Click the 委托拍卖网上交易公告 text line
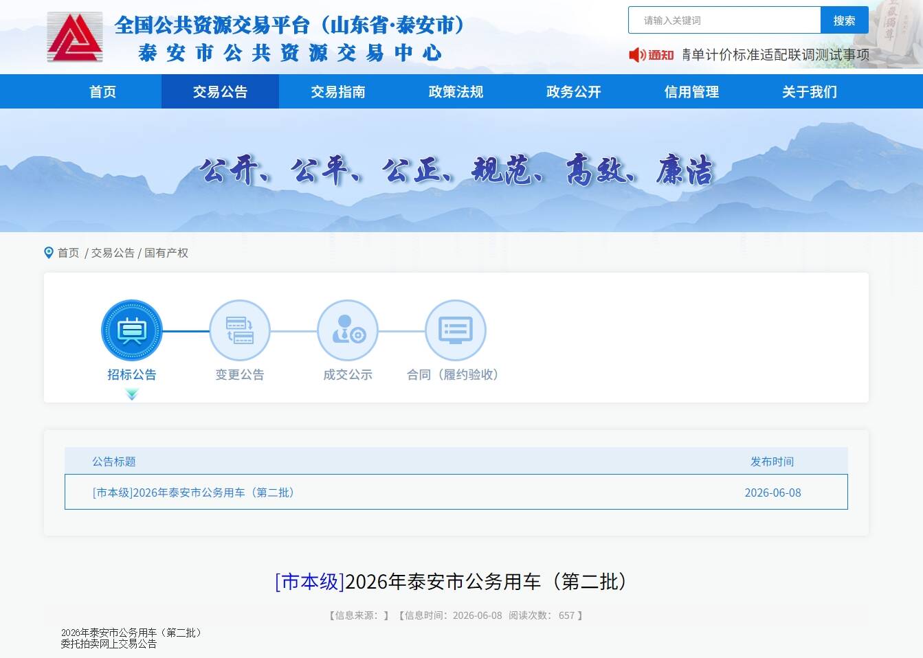Screen dimensions: 923x658 coord(109,644)
